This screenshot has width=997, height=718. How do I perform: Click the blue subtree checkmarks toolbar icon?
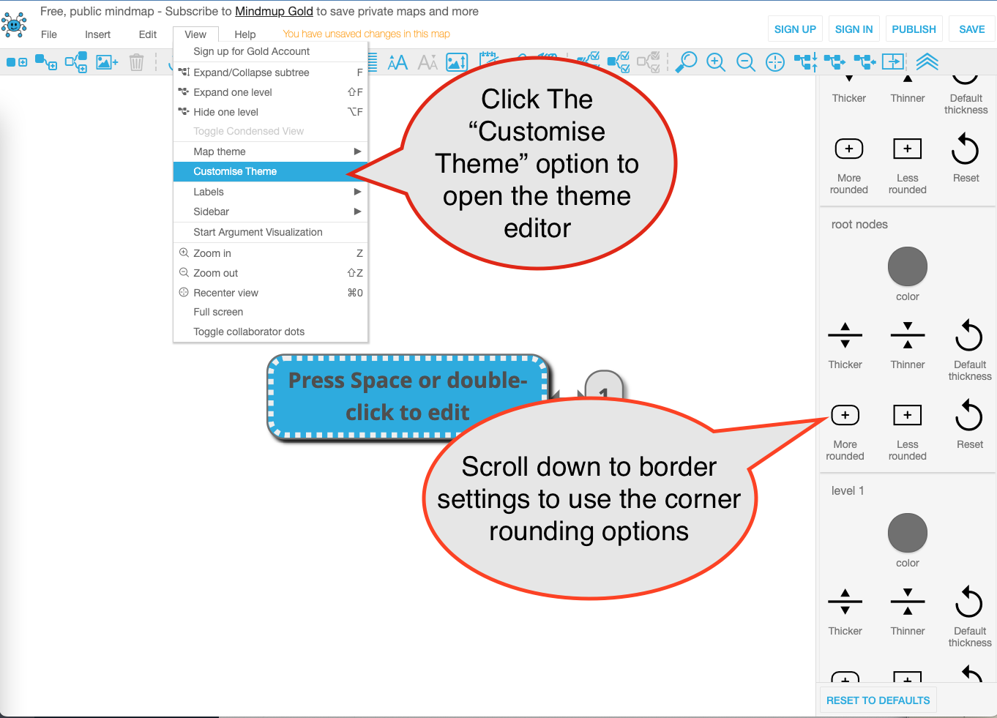pyautogui.click(x=619, y=62)
